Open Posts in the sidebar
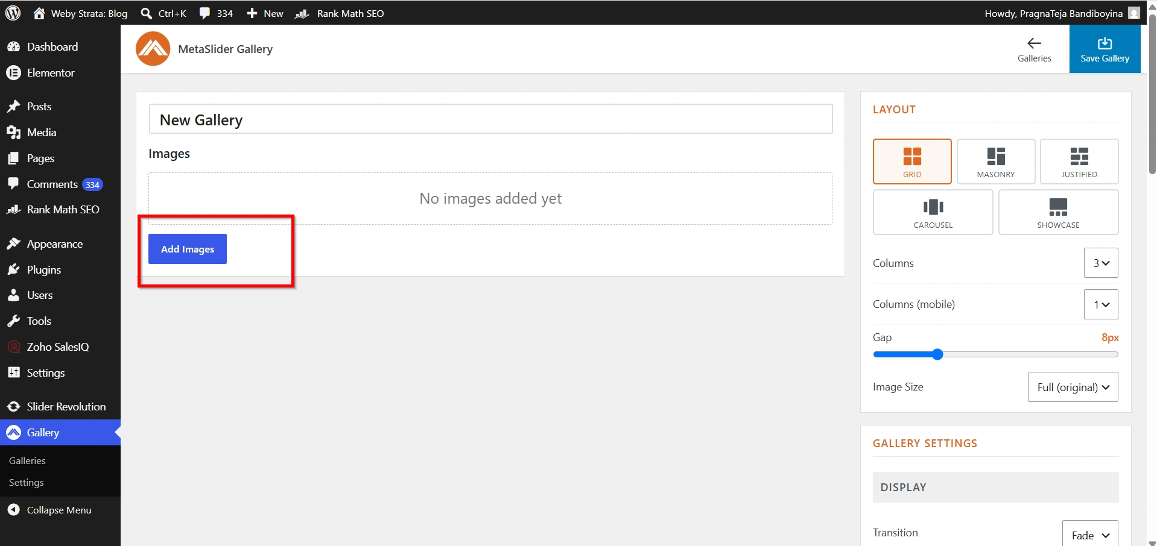Viewport: 1157px width, 546px height. coord(60,106)
